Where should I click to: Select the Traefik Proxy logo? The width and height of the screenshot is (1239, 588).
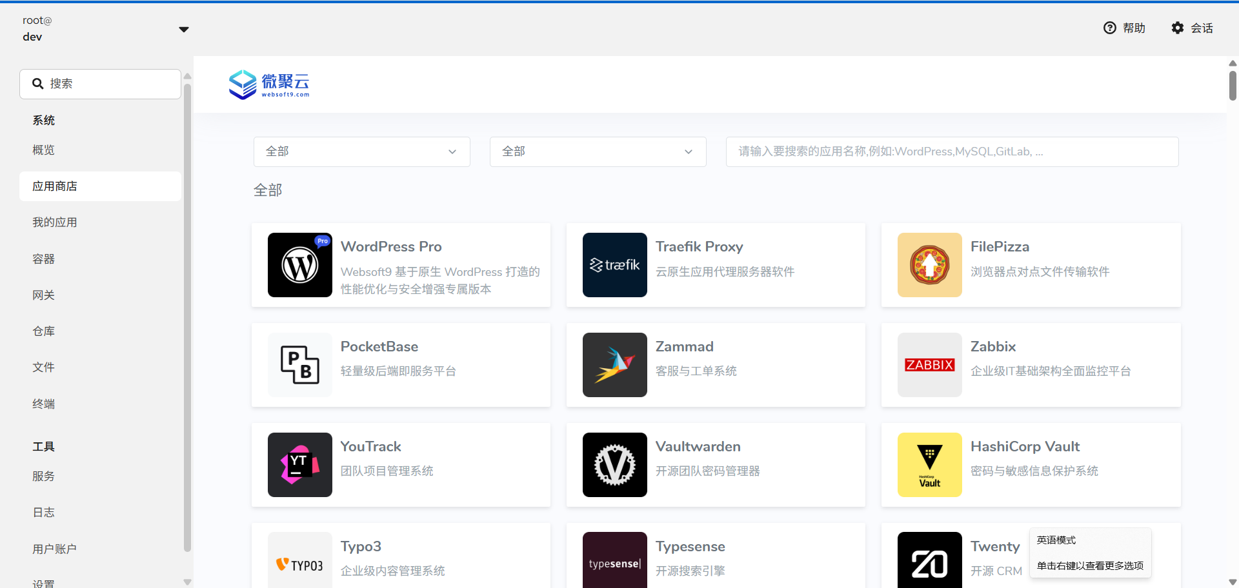click(x=614, y=264)
